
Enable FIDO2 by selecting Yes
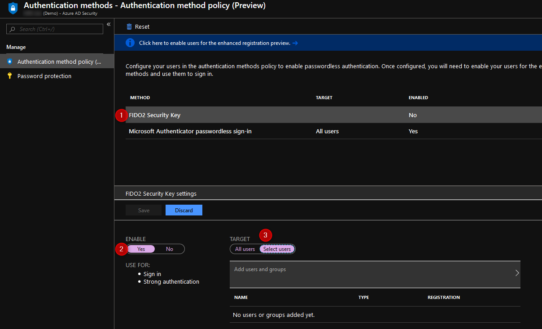141,249
